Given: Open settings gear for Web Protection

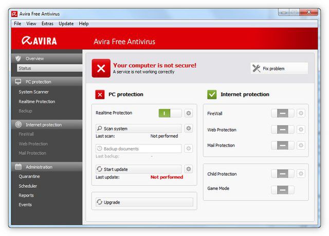Looking at the screenshot, I should click(x=301, y=129).
